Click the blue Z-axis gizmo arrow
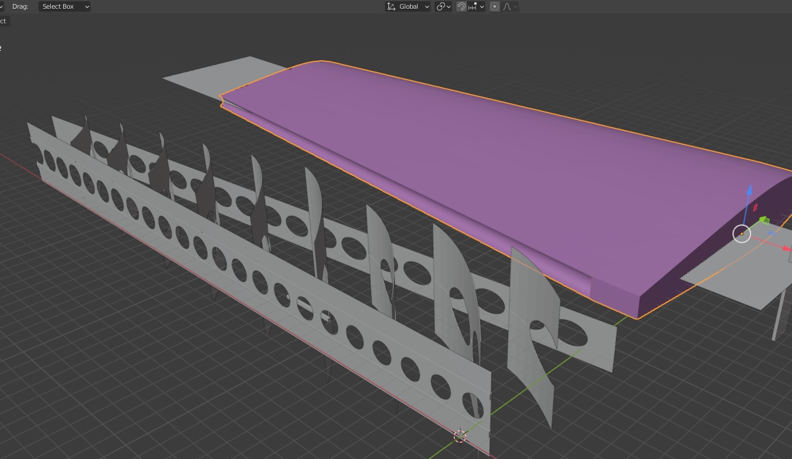The image size is (792, 459). (x=750, y=190)
